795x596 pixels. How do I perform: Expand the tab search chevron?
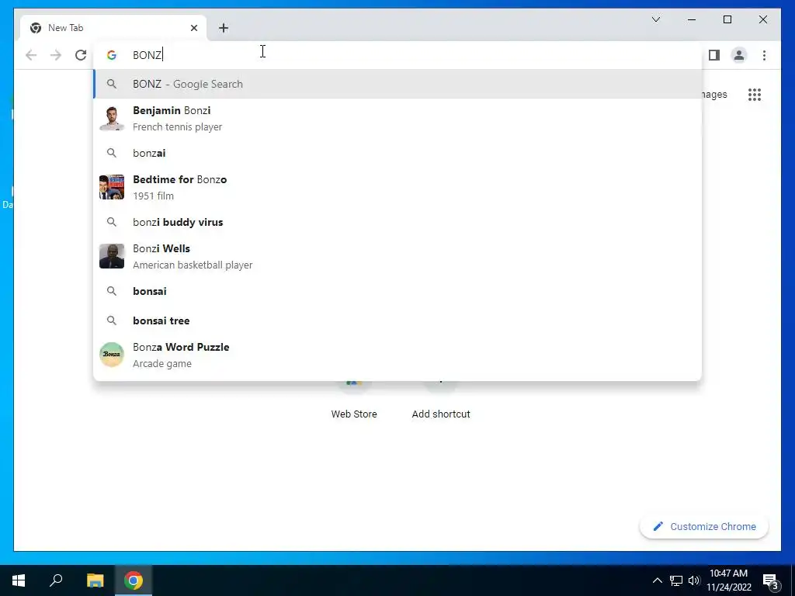tap(655, 19)
